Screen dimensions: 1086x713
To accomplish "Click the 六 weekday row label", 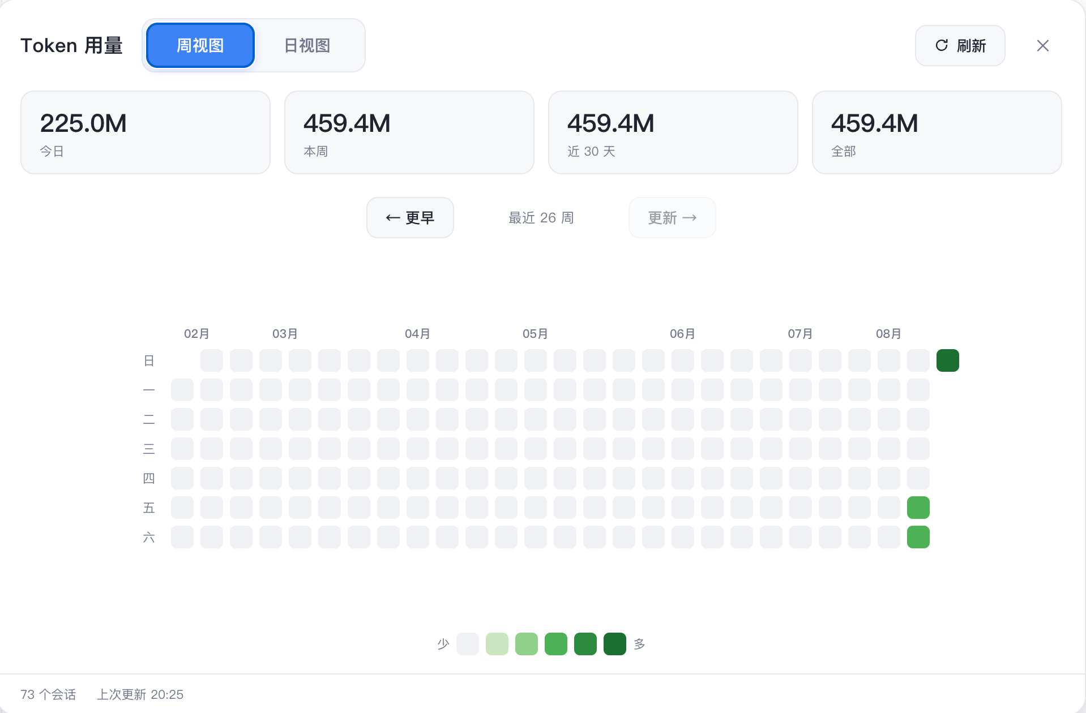I will pos(149,537).
